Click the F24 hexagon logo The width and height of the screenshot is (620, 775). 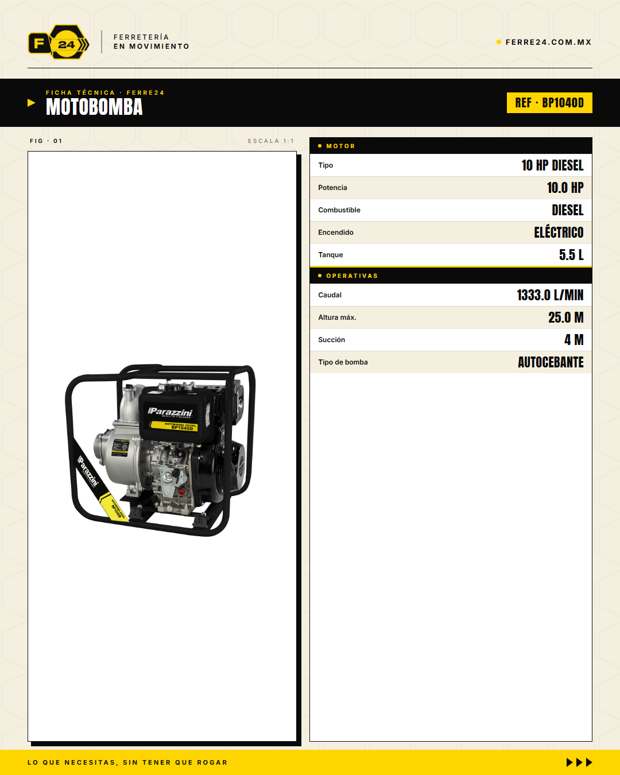coord(59,42)
